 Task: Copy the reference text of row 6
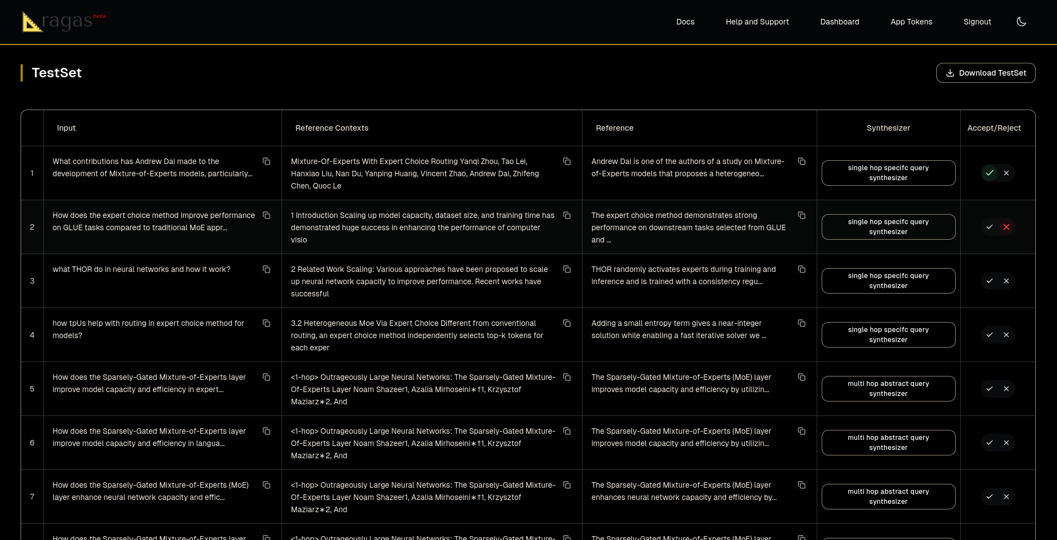(802, 431)
